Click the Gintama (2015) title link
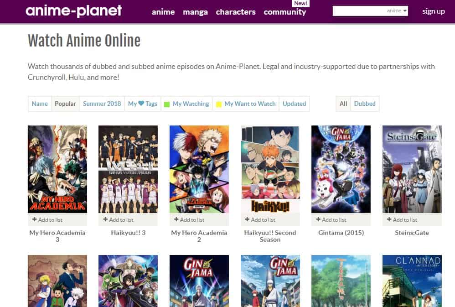This screenshot has height=307, width=455. pyautogui.click(x=341, y=233)
